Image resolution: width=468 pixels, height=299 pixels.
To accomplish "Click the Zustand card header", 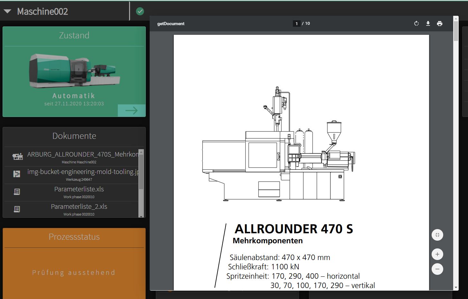I will click(x=74, y=35).
